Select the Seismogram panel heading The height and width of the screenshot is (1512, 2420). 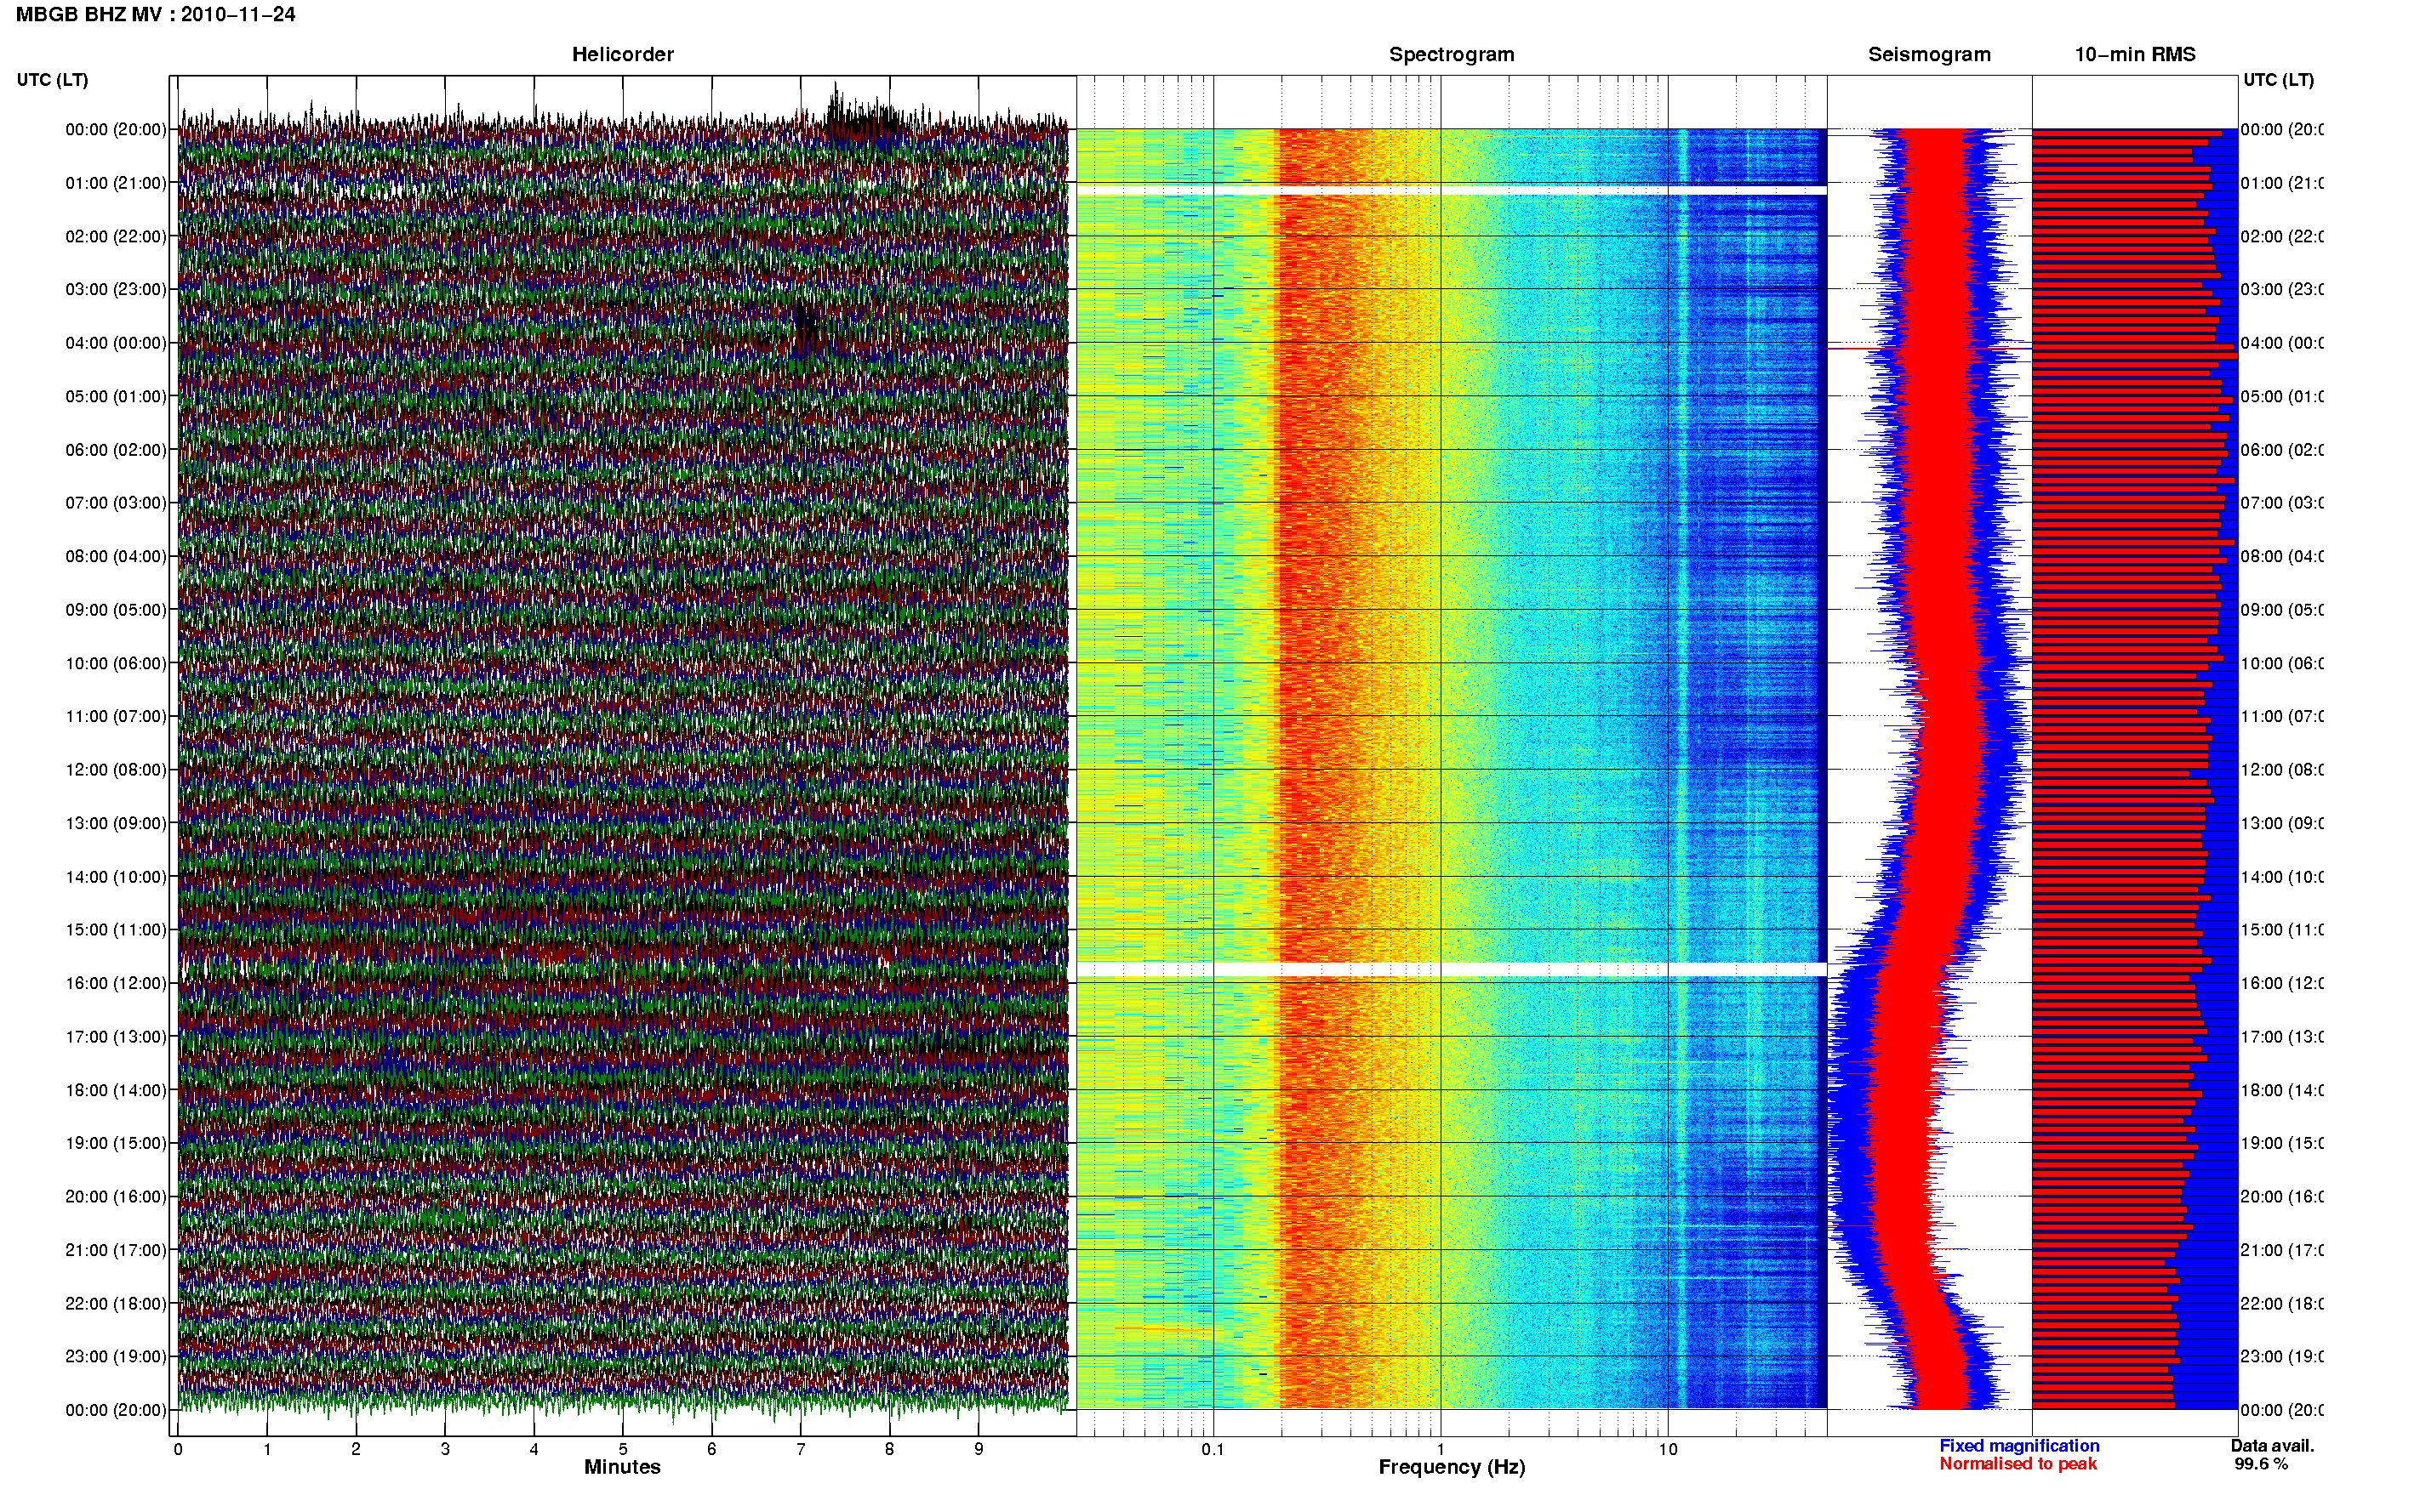[1929, 54]
